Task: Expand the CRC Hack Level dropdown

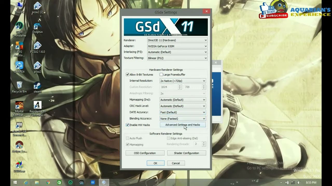Action: pyautogui.click(x=183, y=106)
